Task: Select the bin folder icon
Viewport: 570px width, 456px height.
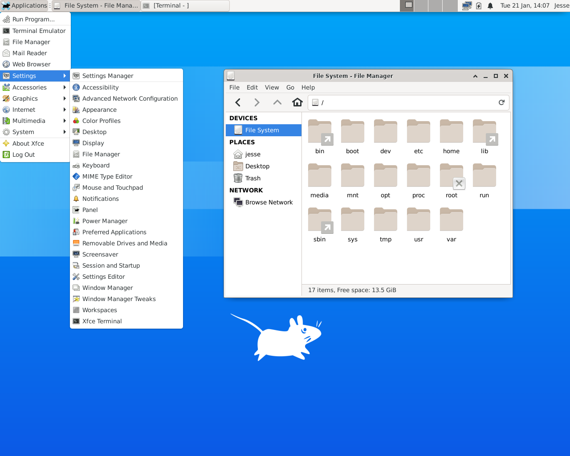Action: click(x=320, y=131)
